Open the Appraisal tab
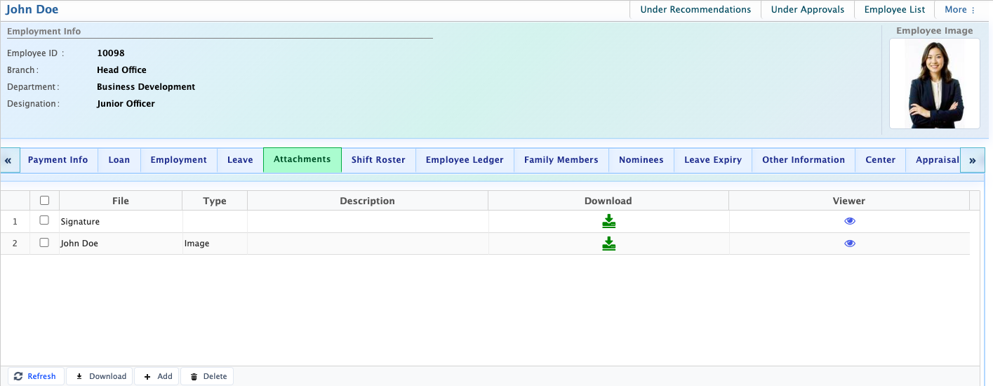Image resolution: width=993 pixels, height=386 pixels. point(933,160)
